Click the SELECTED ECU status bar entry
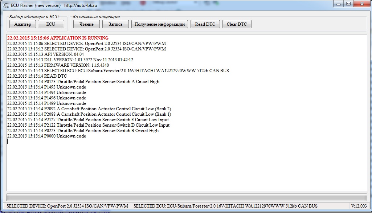Screen dimensions: 372x213 coord(225,206)
